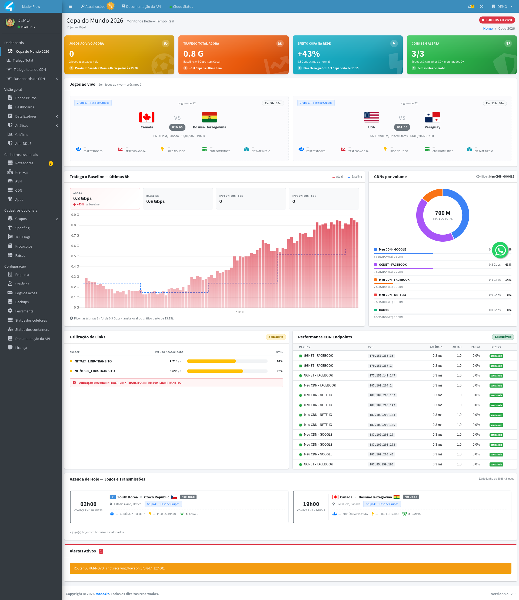Click the 12 saudáveis badge
The height and width of the screenshot is (600, 519).
(x=503, y=337)
